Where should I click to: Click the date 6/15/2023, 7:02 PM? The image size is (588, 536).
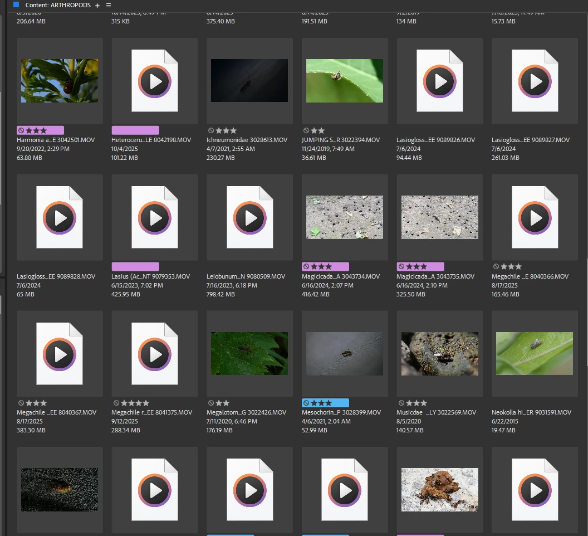point(137,285)
